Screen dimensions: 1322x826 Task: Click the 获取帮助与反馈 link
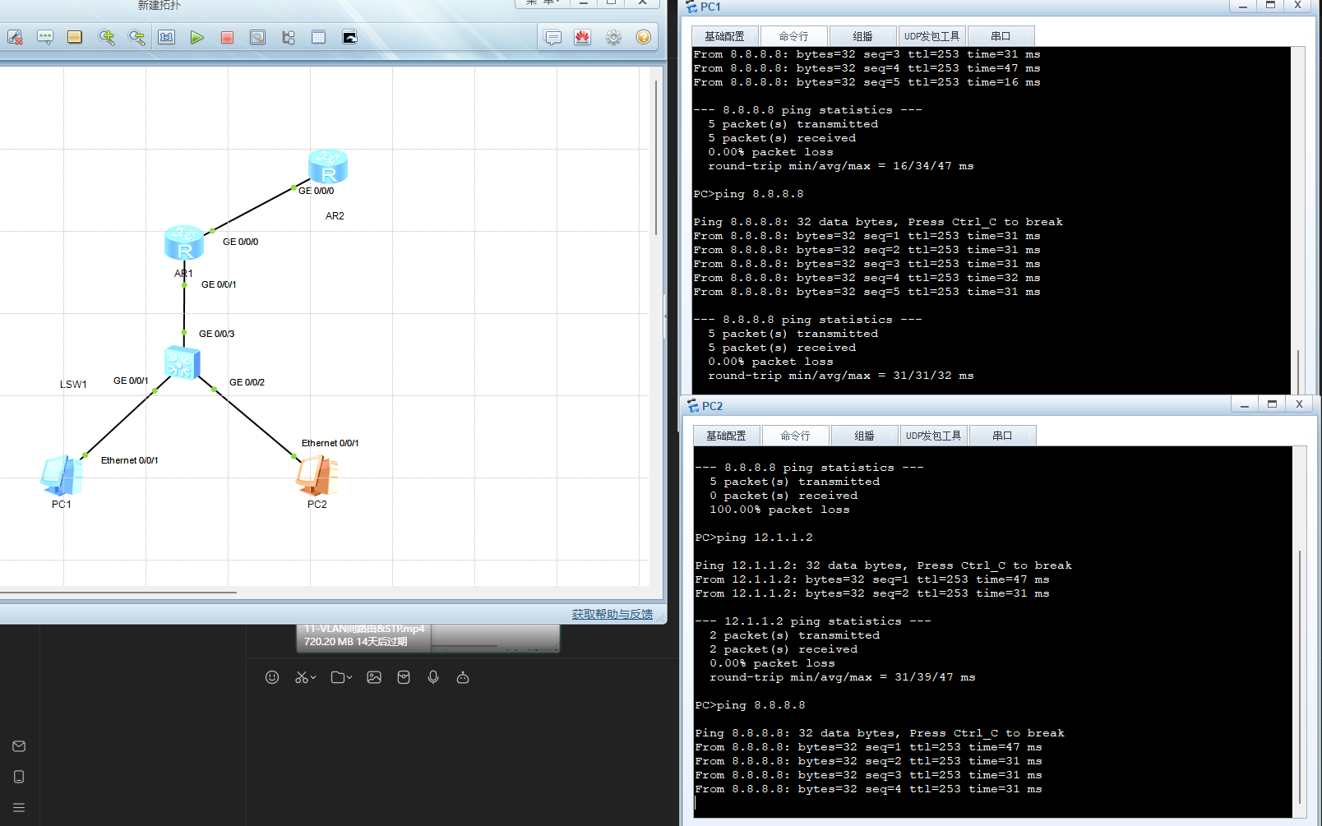click(x=612, y=614)
